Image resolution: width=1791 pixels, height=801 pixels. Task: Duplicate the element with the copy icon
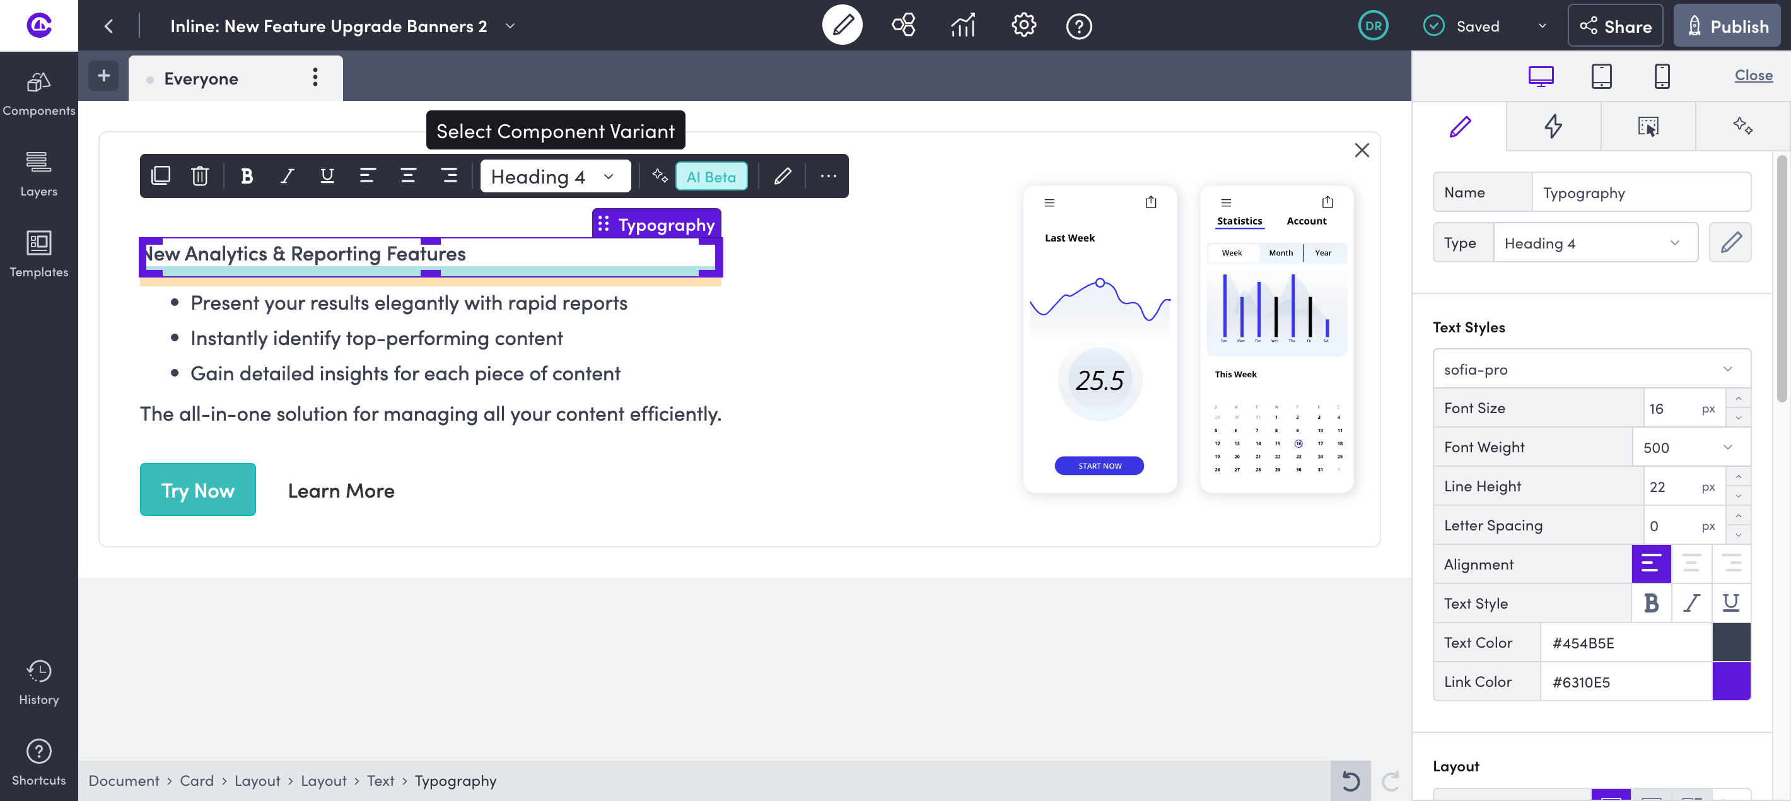click(161, 176)
